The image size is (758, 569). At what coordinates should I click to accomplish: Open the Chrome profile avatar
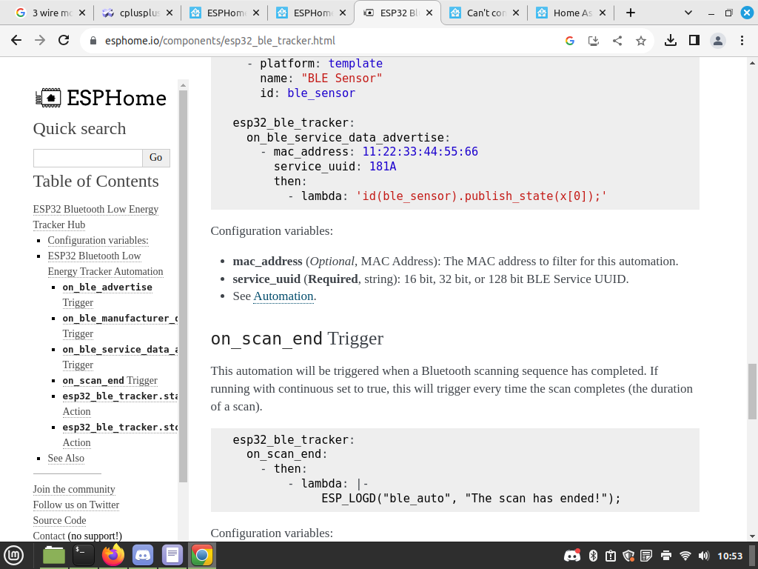(x=719, y=41)
